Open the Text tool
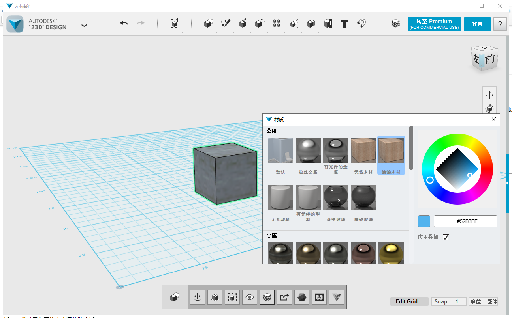Screen dimensions: 512x318 (344, 24)
